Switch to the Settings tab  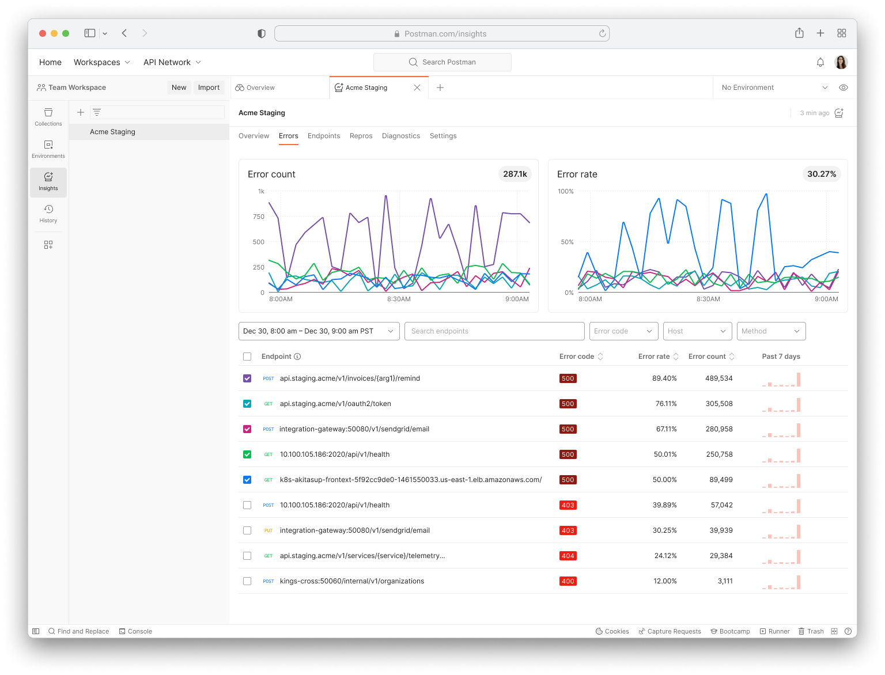coord(443,136)
